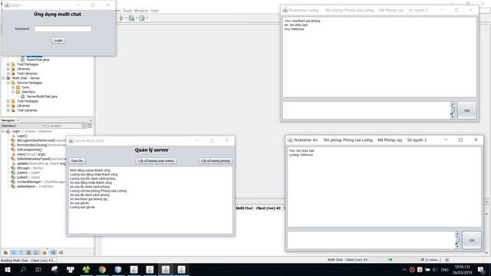Click scroll up arrow of Lương's message input

[452, 104]
